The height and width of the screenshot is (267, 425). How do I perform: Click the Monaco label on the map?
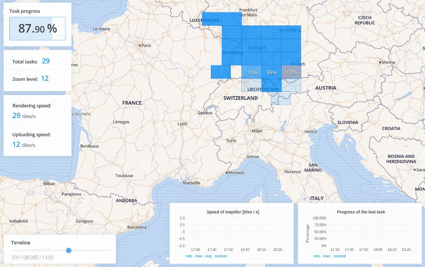[235, 173]
